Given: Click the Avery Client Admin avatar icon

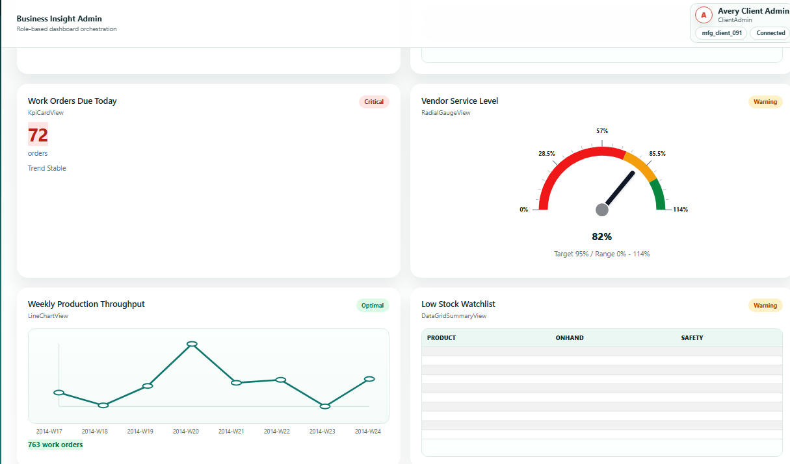Looking at the screenshot, I should click(704, 15).
